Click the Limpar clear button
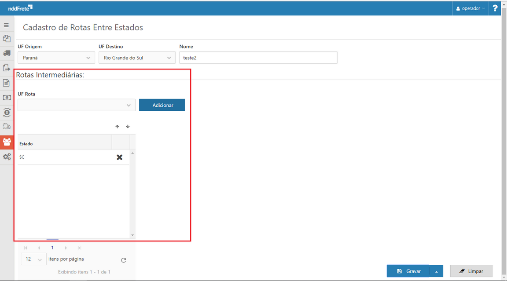 pos(471,271)
